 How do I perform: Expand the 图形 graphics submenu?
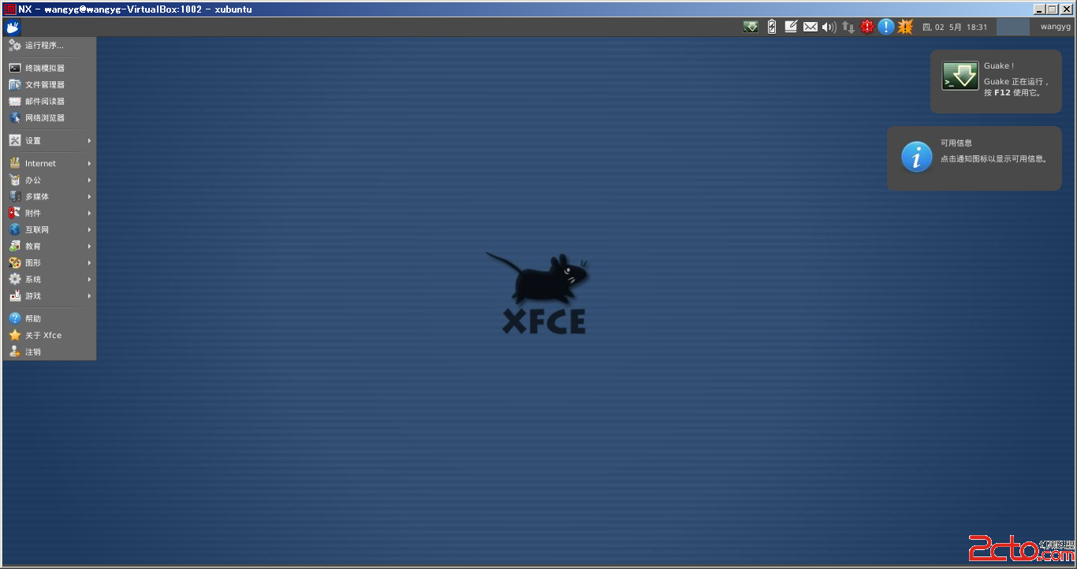coord(49,263)
